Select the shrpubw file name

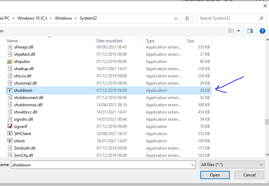click(22, 62)
